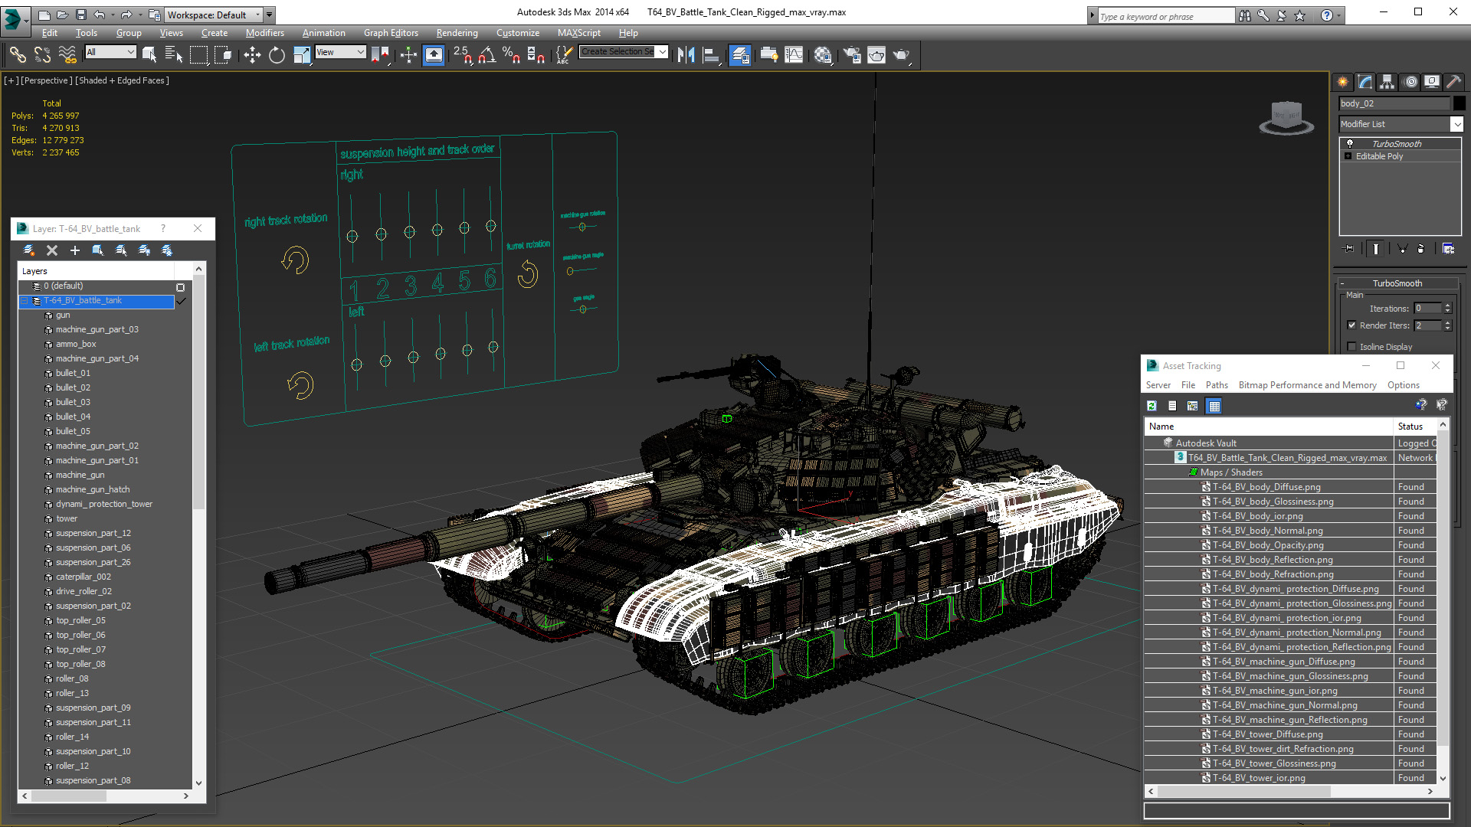
Task: Toggle TurboSmooth modifier lightbulb
Action: (1350, 143)
